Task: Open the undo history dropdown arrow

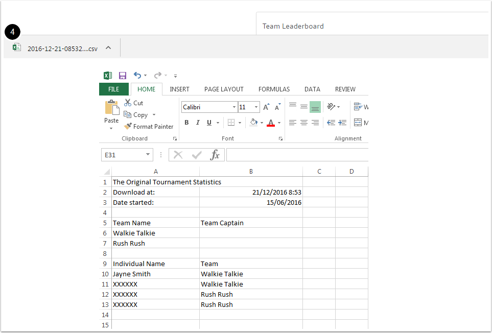Action: 145,76
